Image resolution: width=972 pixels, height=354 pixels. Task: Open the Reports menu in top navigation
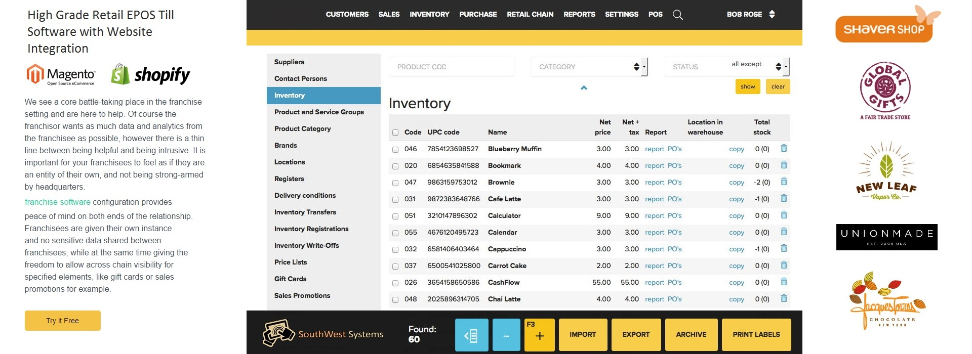point(579,15)
